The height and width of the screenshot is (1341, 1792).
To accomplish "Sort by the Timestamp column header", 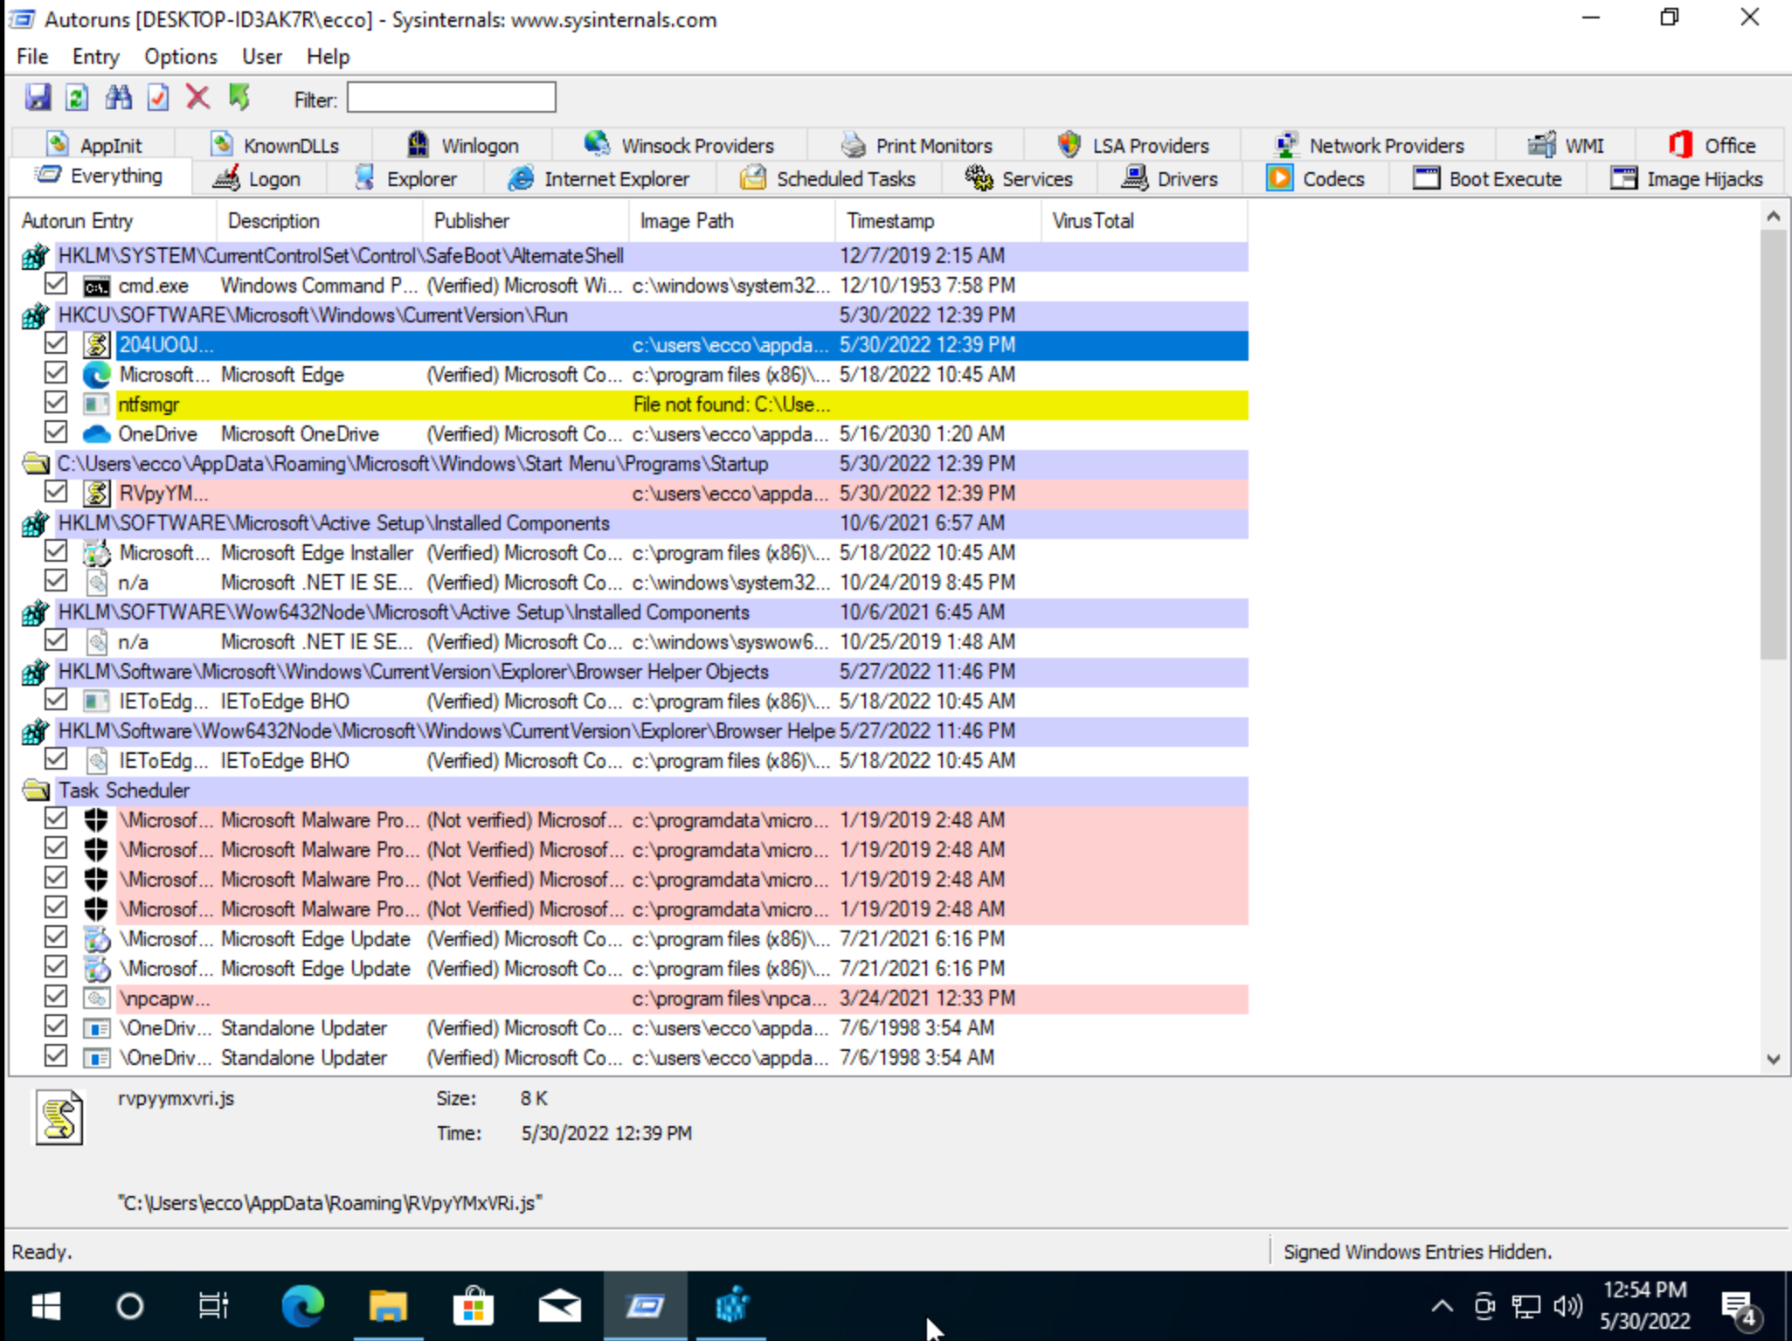I will [x=889, y=221].
